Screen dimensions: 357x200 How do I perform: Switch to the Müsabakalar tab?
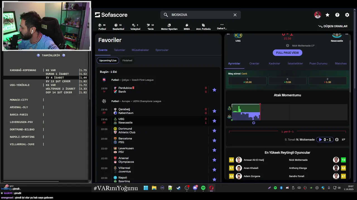(x=140, y=50)
